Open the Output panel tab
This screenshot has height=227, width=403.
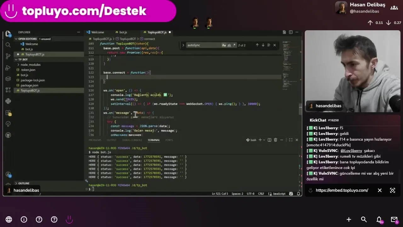(x=111, y=140)
